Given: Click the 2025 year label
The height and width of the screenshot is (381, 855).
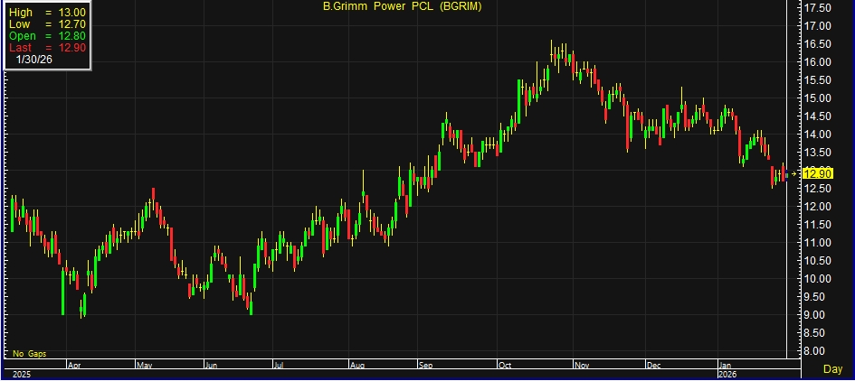Looking at the screenshot, I should point(20,373).
